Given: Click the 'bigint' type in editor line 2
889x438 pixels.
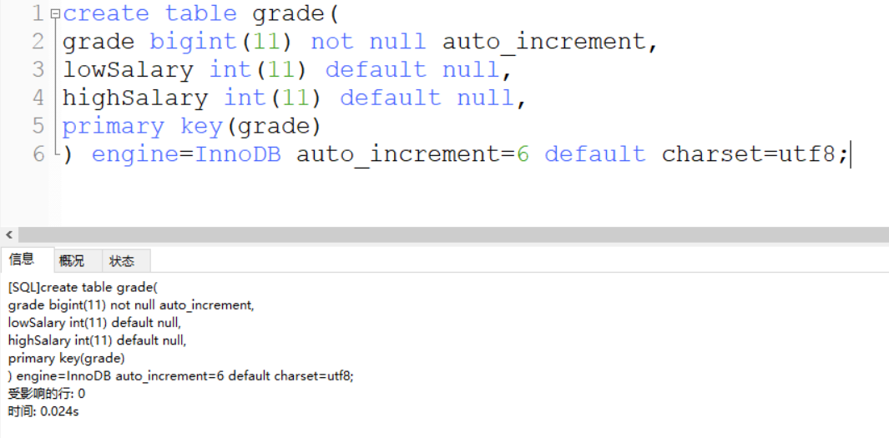Looking at the screenshot, I should coord(193,42).
